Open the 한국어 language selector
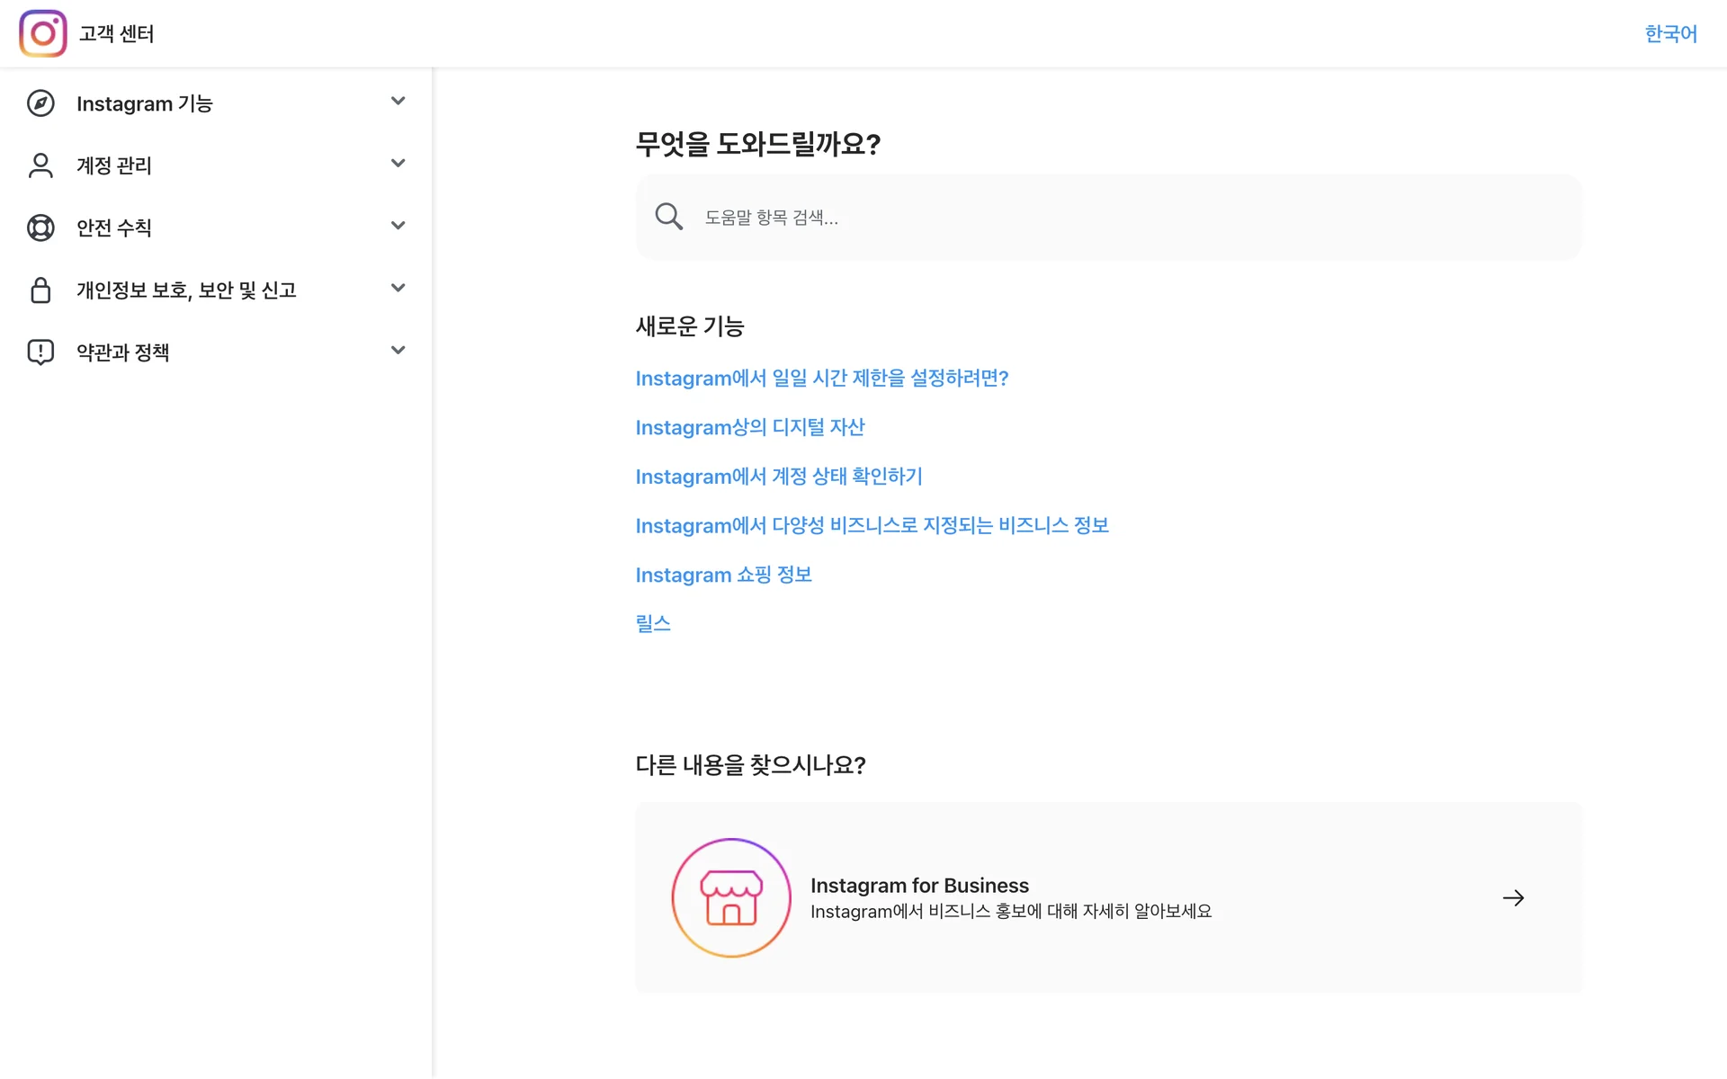This screenshot has height=1079, width=1727. click(1670, 33)
